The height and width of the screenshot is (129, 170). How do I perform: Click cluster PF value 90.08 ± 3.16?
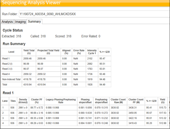pyautogui.click(x=37, y=113)
